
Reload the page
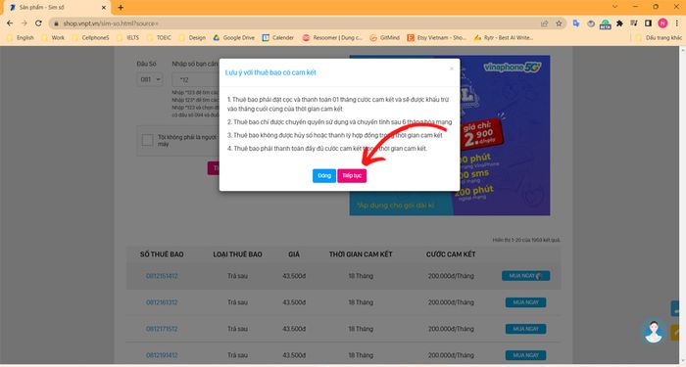pyautogui.click(x=38, y=23)
